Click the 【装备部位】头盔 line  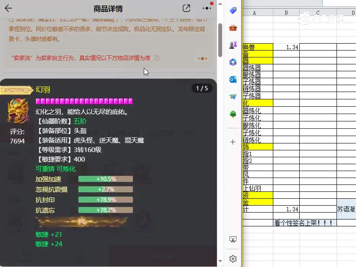(61, 130)
